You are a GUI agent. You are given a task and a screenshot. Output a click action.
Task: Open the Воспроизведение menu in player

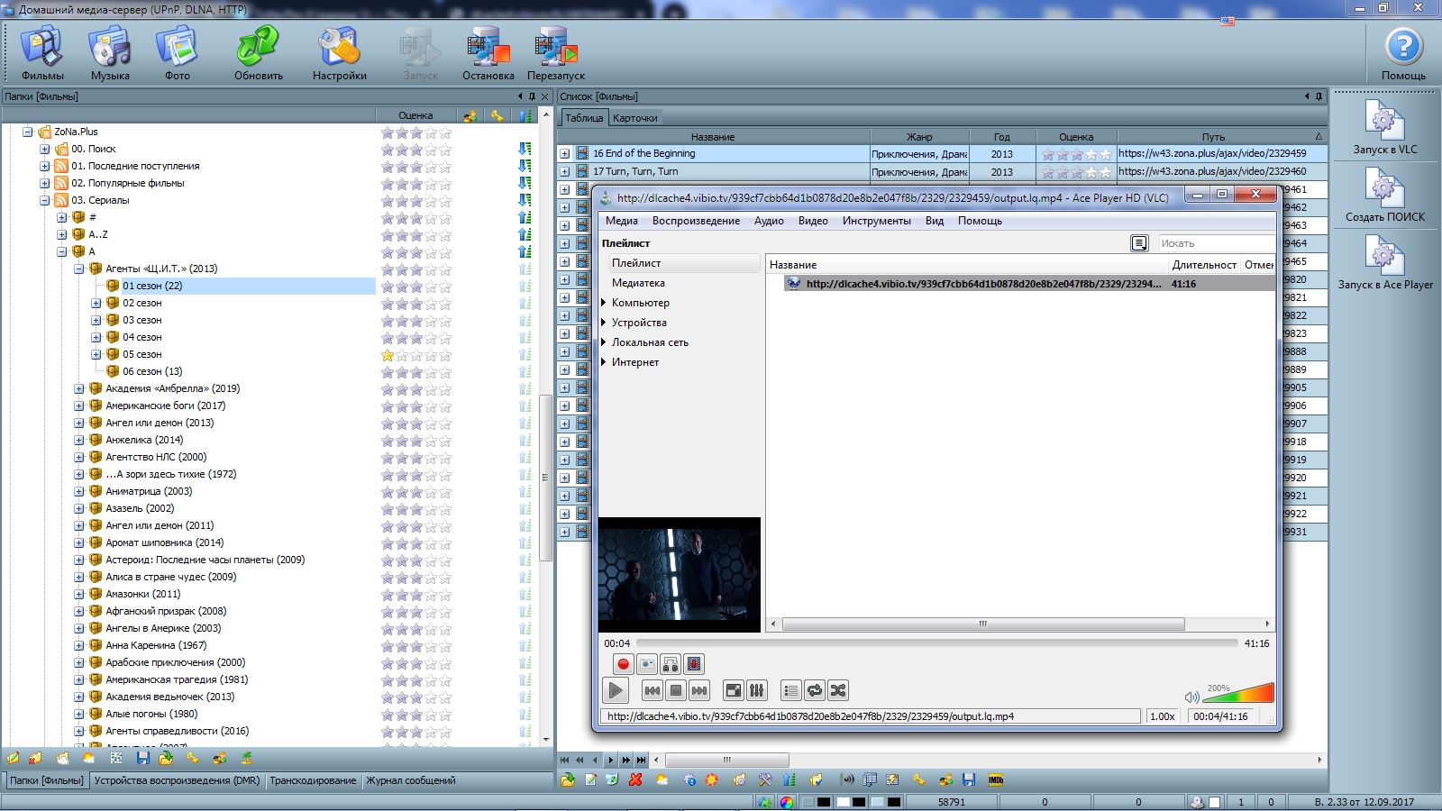(x=696, y=221)
